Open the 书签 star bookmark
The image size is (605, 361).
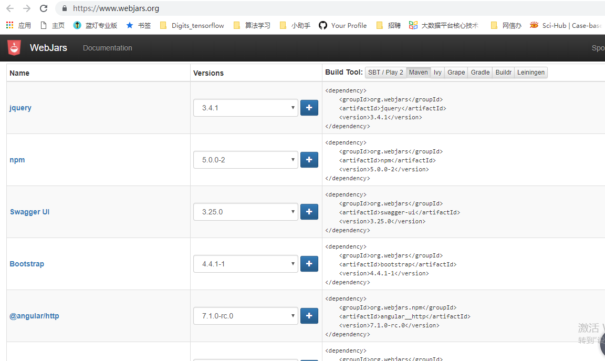138,25
